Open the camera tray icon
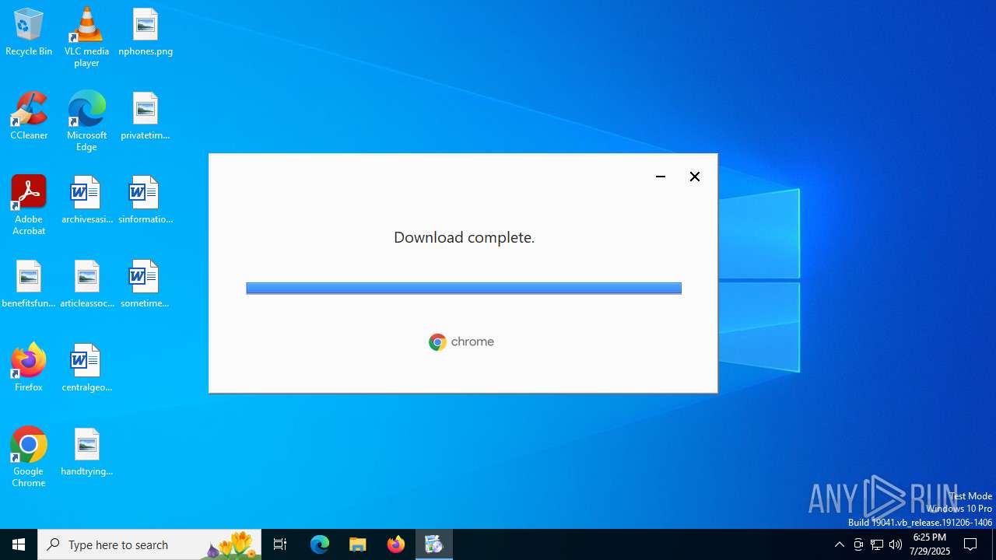This screenshot has height=560, width=996. pos(858,544)
